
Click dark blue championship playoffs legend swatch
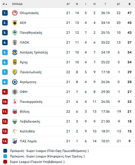click(x=5, y=151)
